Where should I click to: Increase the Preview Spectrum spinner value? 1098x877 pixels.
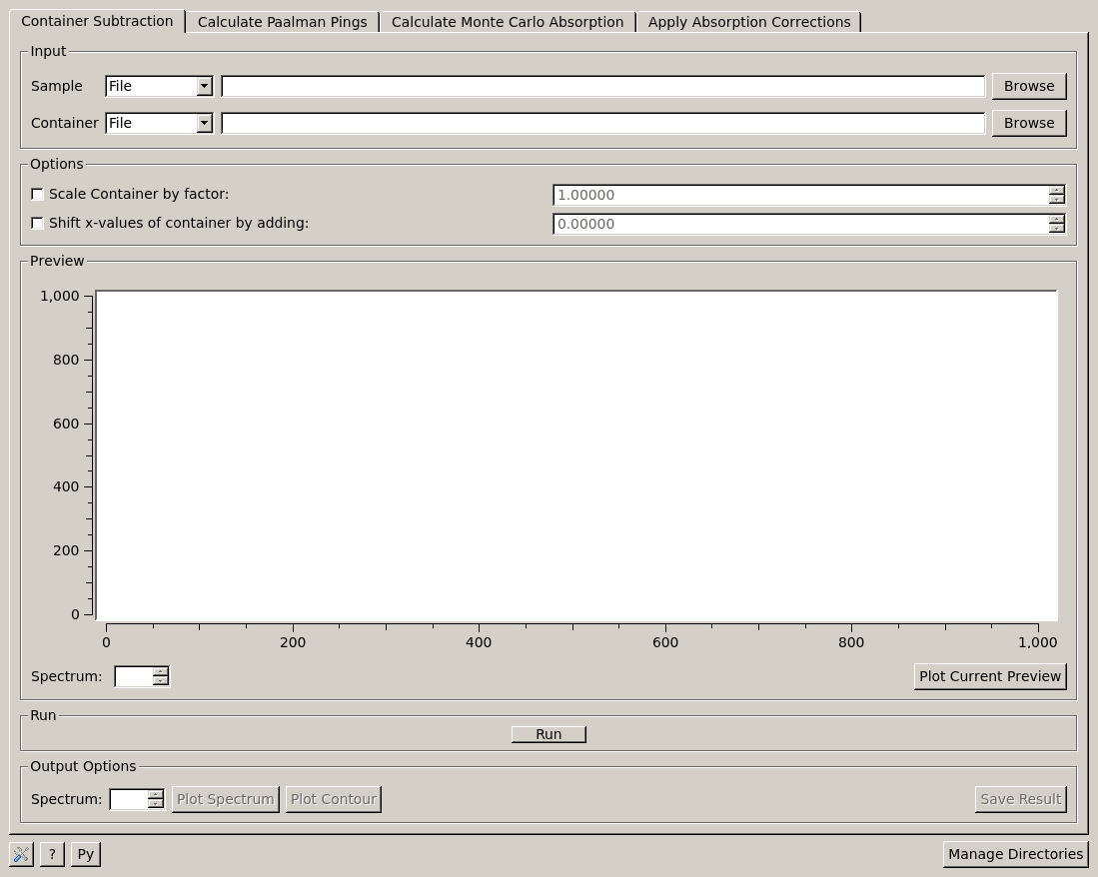coord(160,671)
